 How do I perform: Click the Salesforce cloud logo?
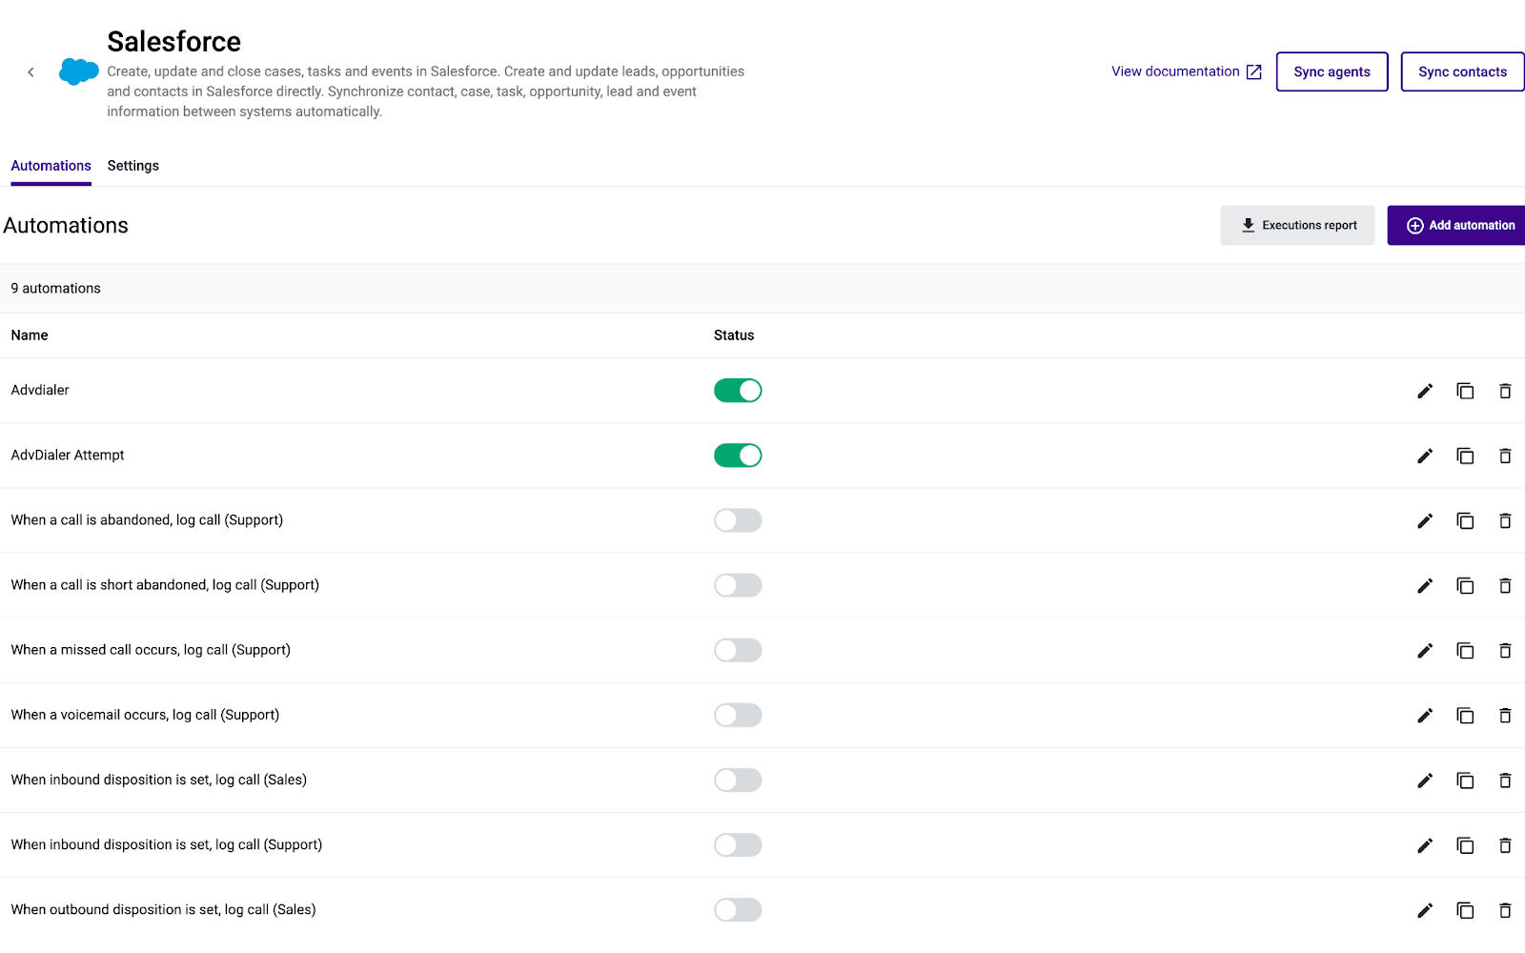click(x=78, y=71)
